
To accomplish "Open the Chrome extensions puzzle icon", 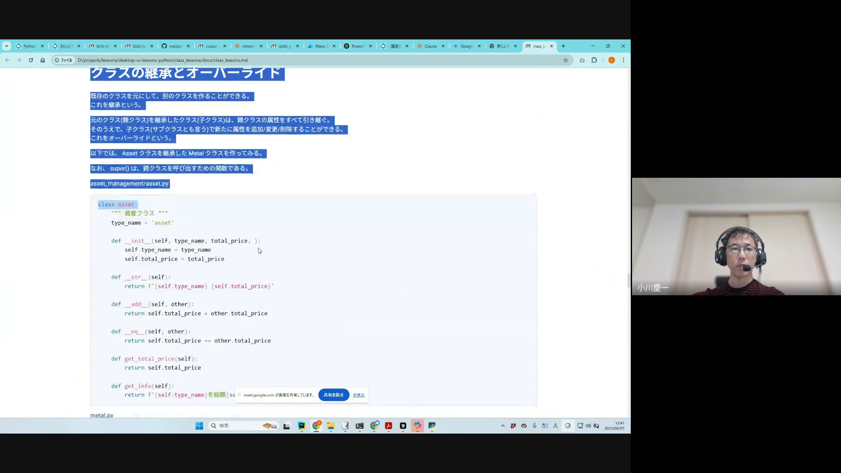I will coord(594,60).
